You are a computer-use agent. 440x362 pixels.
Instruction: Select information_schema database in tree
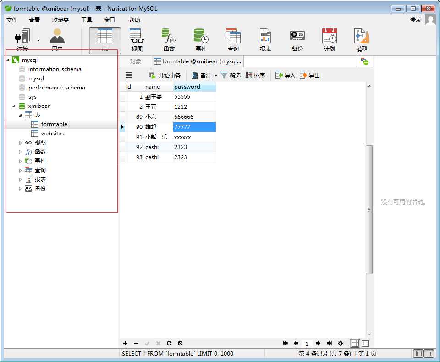click(x=55, y=69)
